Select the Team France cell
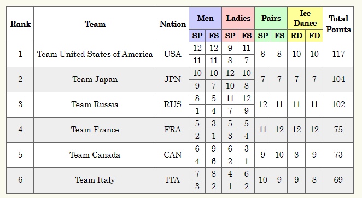 click(x=95, y=130)
